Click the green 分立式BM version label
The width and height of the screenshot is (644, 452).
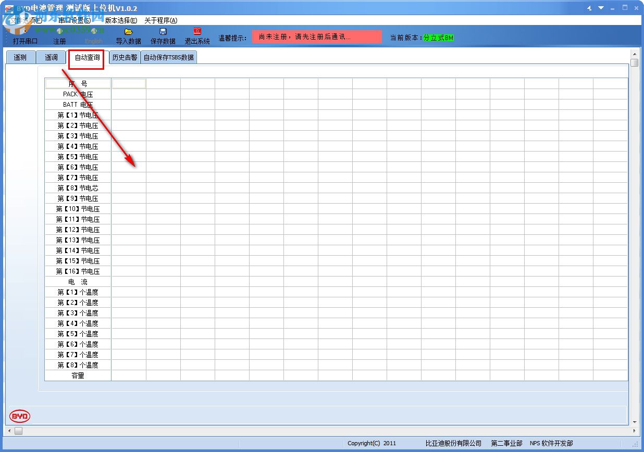pos(438,37)
